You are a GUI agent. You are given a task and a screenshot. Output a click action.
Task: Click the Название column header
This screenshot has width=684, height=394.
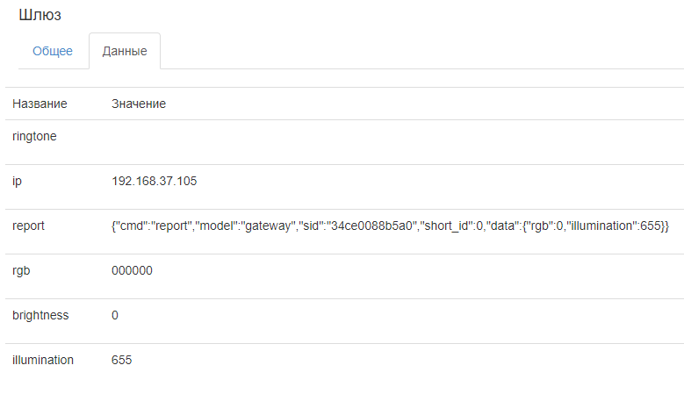pos(40,104)
